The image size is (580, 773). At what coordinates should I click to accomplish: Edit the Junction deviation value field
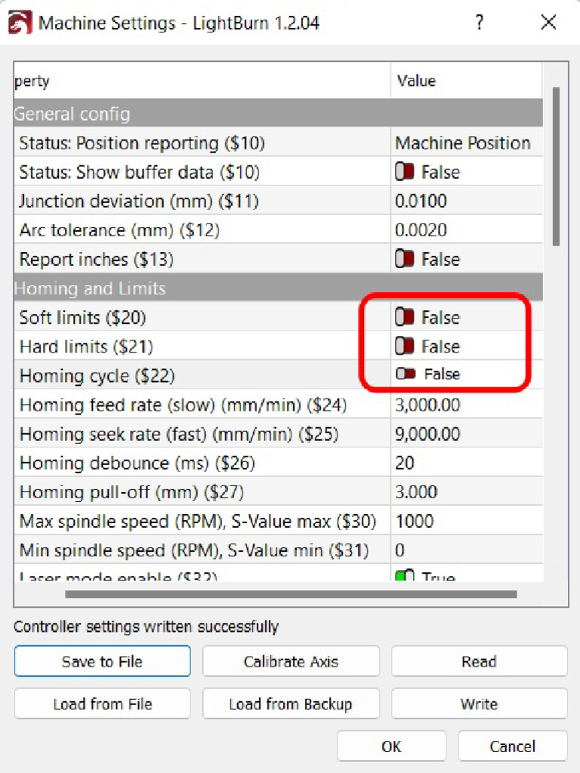(464, 202)
